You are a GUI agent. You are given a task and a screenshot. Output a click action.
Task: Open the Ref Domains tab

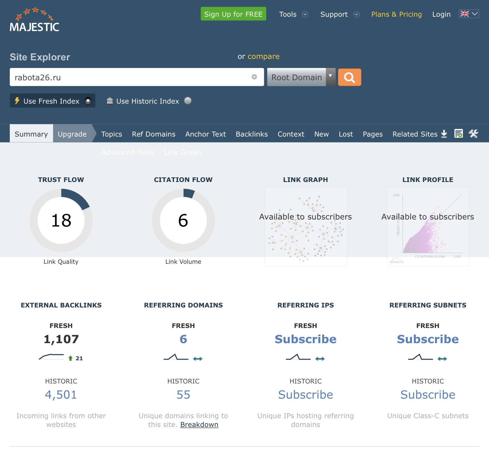click(154, 134)
